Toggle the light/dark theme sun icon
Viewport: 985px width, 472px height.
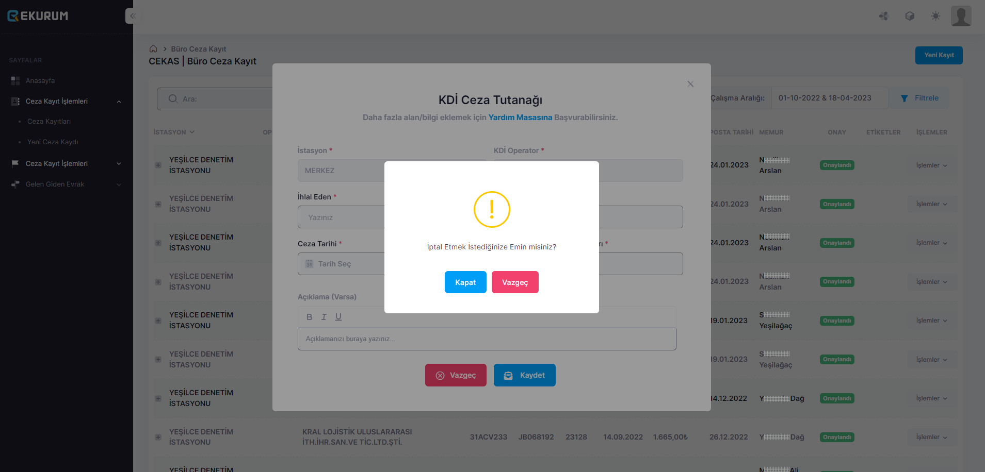tap(935, 16)
